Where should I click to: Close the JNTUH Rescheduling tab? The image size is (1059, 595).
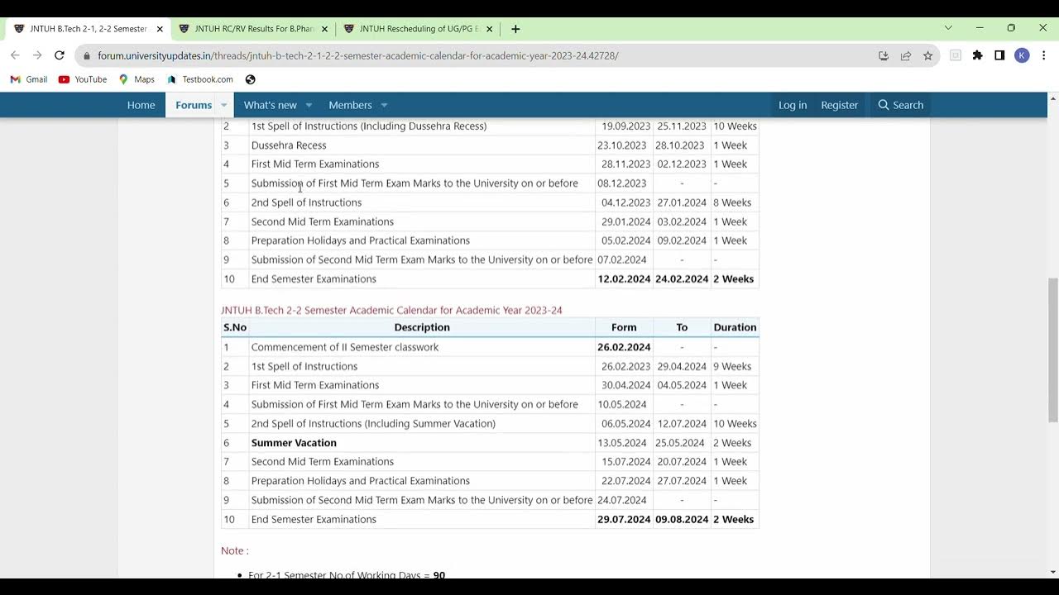click(489, 29)
